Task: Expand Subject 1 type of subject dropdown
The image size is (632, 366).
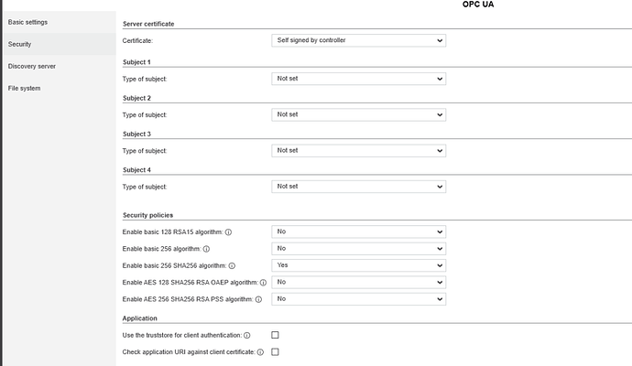Action: 358,79
